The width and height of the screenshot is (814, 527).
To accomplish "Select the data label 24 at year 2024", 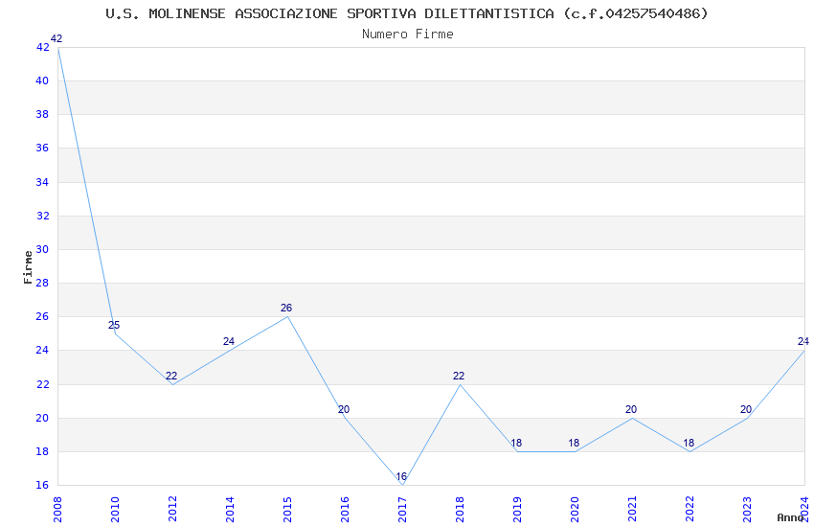I will point(803,341).
